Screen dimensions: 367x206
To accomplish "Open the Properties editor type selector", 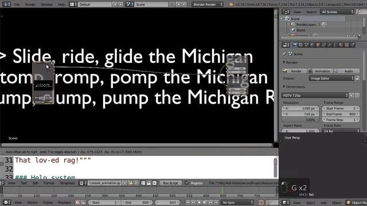I will coord(286,45).
